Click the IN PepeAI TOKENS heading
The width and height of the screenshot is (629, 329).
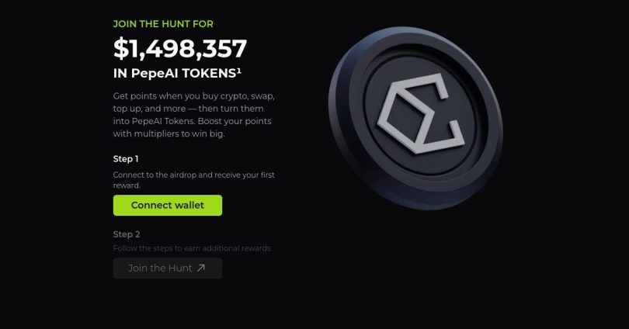click(177, 74)
